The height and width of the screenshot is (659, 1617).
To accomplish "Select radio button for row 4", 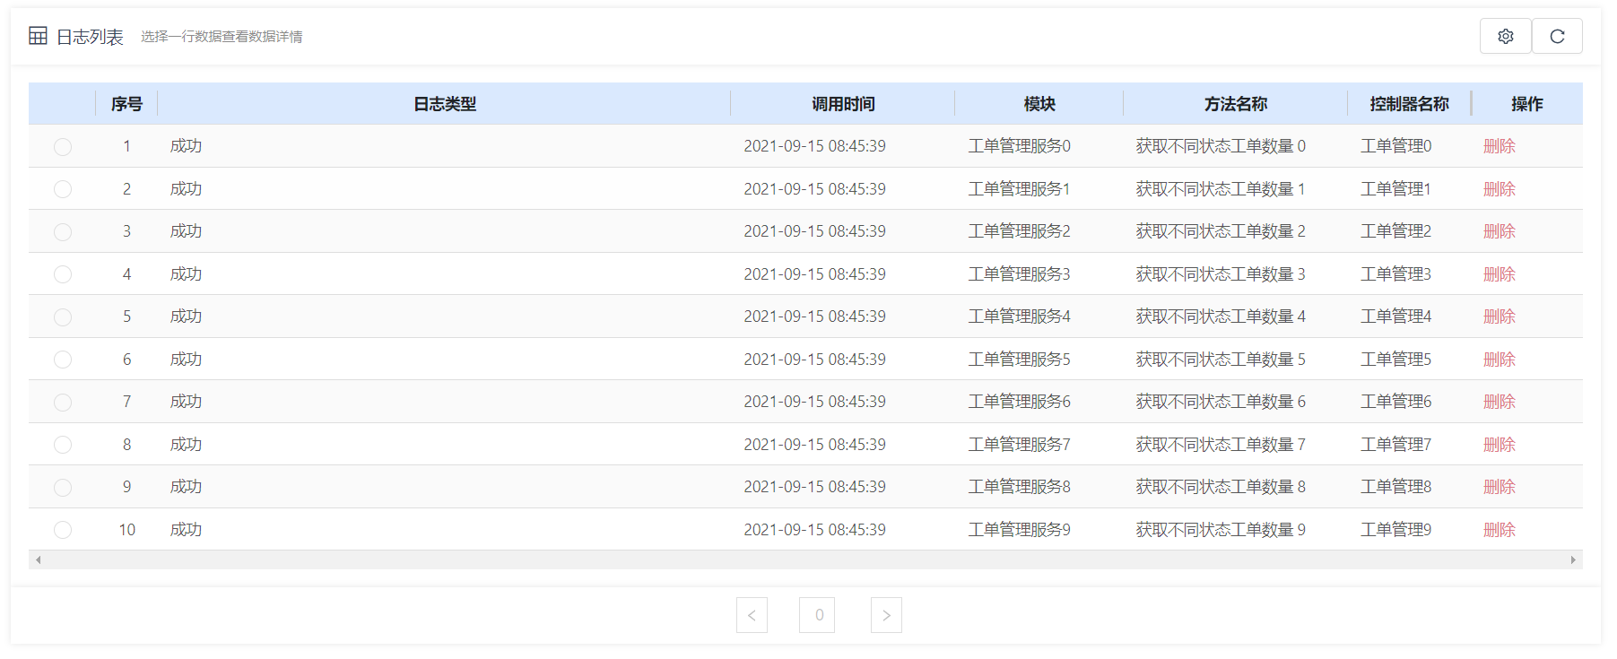I will point(63,274).
